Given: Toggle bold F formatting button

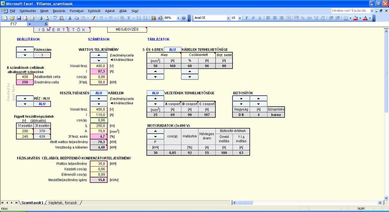Looking at the screenshot, I should (247, 18).
